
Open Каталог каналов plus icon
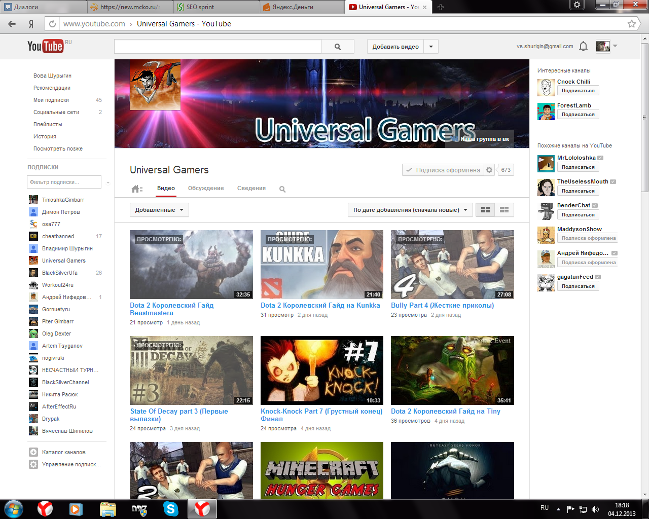pyautogui.click(x=33, y=452)
